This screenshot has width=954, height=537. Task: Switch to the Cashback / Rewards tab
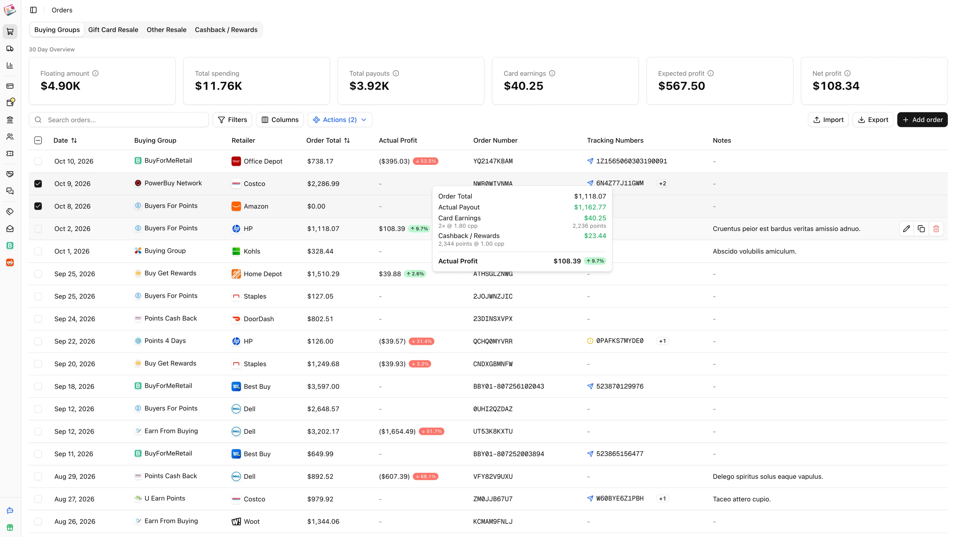pos(226,30)
